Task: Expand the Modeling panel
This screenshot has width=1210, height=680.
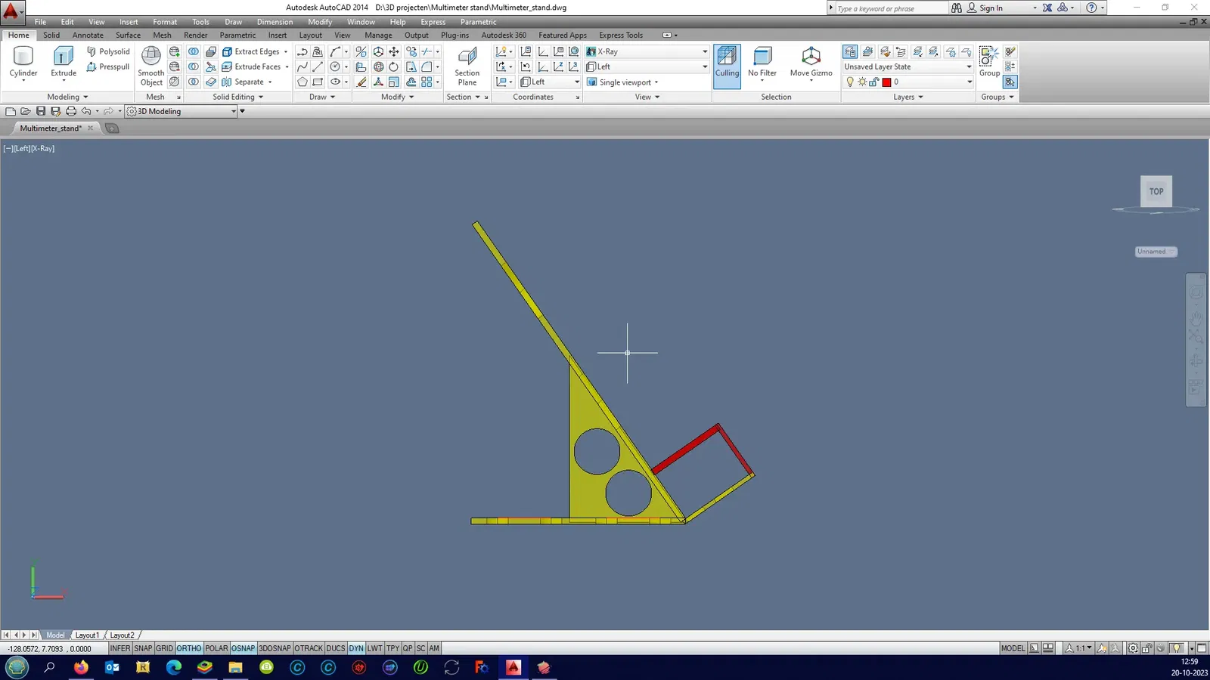Action: (67, 97)
